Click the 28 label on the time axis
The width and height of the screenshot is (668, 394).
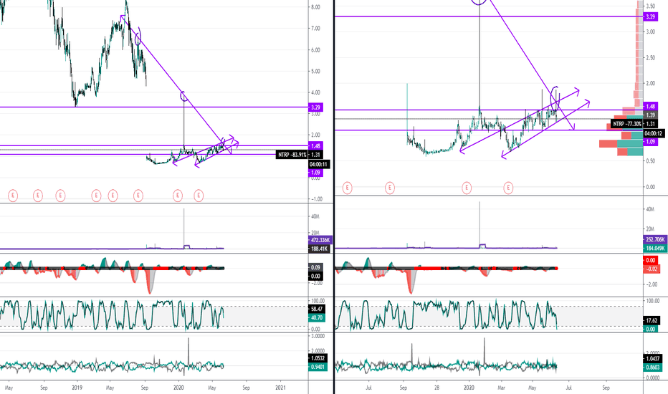click(436, 388)
